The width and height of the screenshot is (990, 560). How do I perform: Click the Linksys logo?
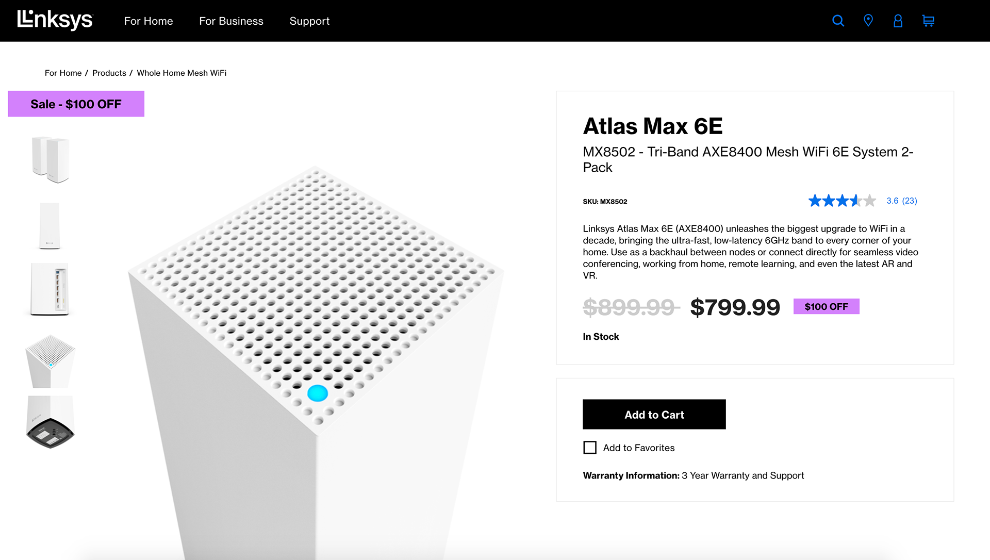click(x=55, y=20)
